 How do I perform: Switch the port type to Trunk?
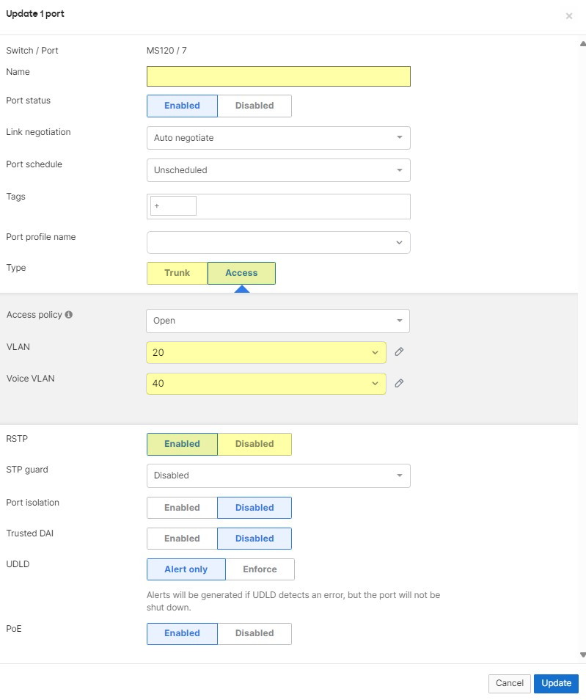tap(176, 273)
